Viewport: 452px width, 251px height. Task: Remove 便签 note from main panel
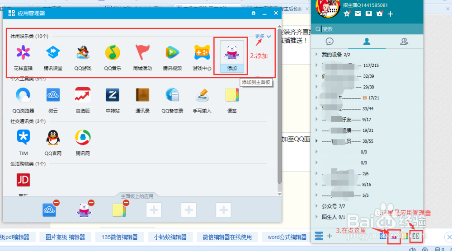pos(126,203)
